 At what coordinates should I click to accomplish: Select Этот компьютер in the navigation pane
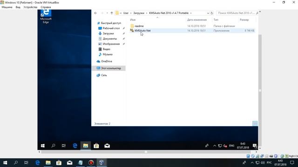108,68
